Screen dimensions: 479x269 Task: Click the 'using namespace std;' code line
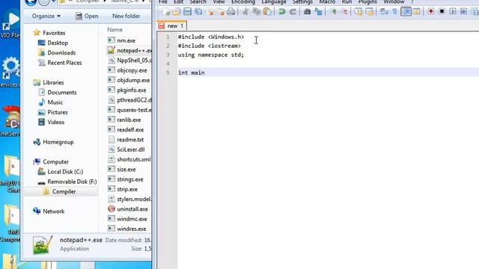click(211, 55)
